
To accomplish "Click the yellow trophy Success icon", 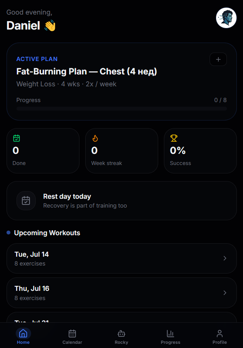I will pos(174,138).
